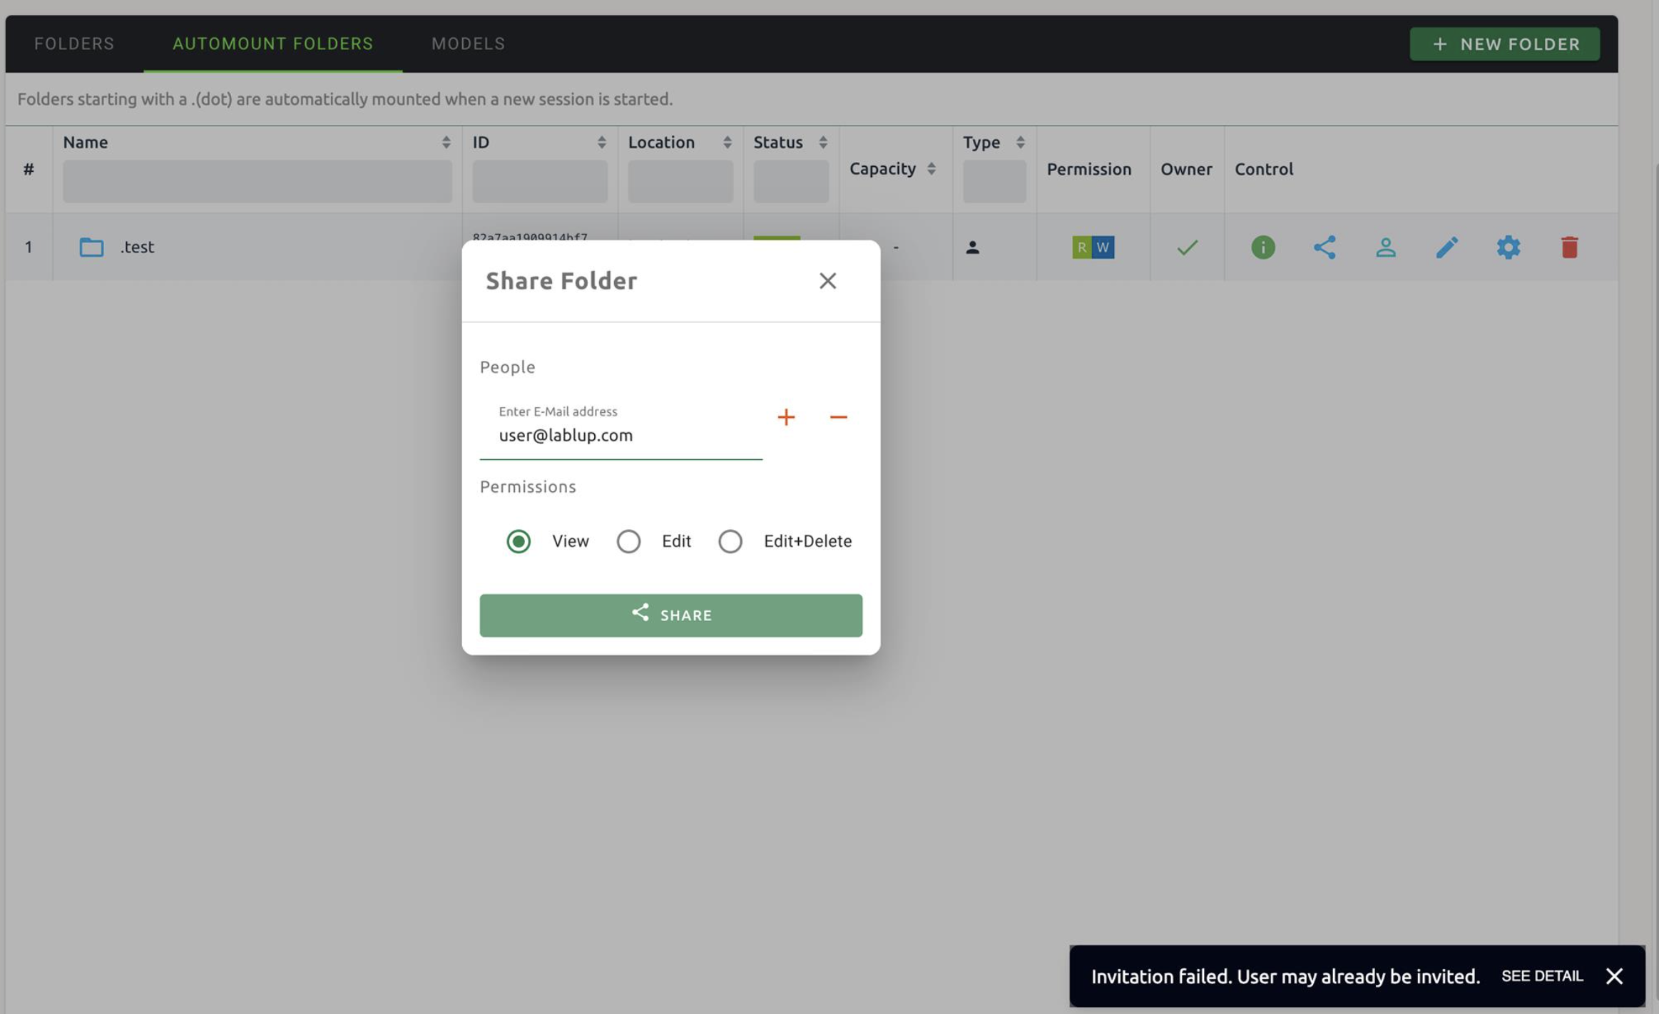Select the View permission radio button
Viewport: 1659px width, 1014px height.
click(519, 541)
